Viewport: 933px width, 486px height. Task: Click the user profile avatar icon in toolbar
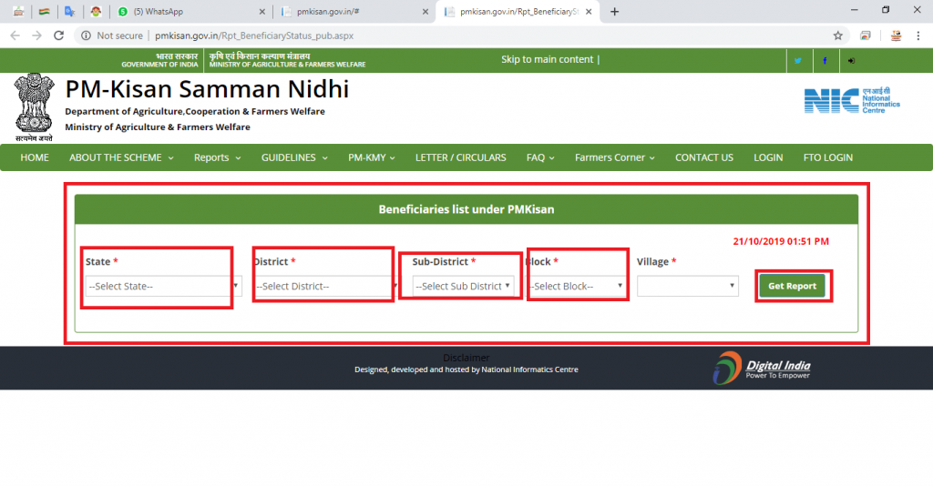coord(896,35)
